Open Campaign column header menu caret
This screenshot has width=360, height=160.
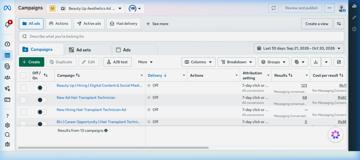[x=142, y=75]
